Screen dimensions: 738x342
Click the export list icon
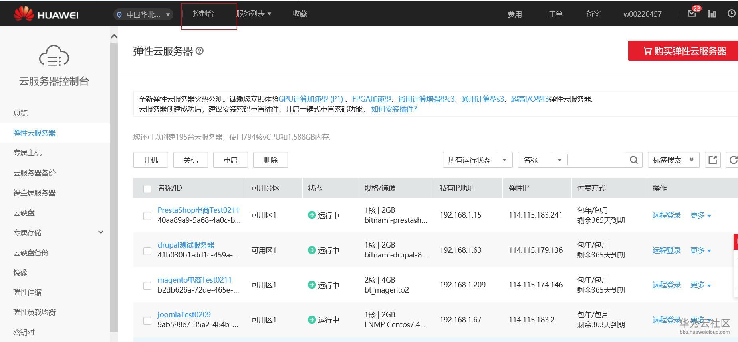pyautogui.click(x=713, y=160)
